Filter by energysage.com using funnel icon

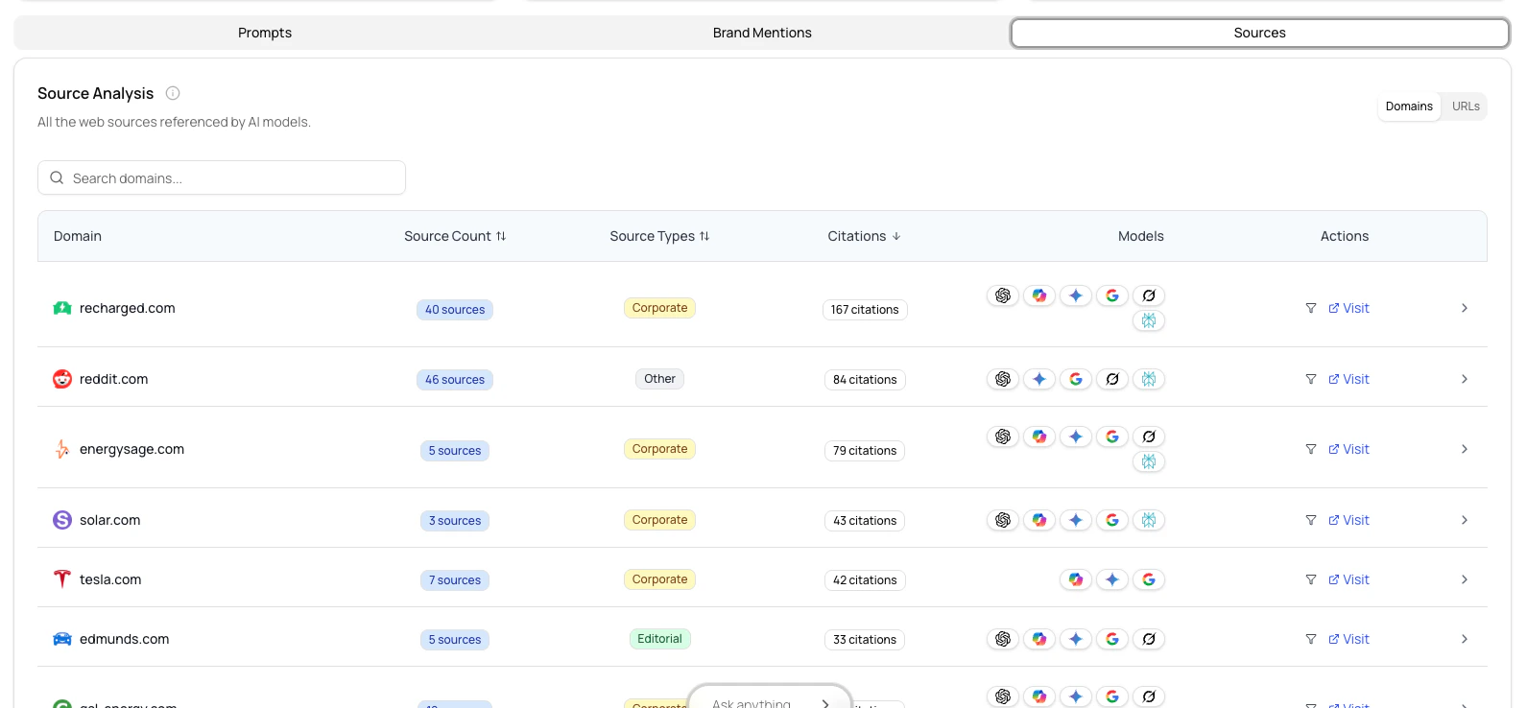(x=1311, y=449)
